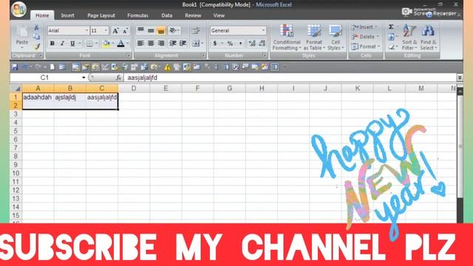Switch to the Insert tab
This screenshot has height=266, width=473.
tap(67, 16)
